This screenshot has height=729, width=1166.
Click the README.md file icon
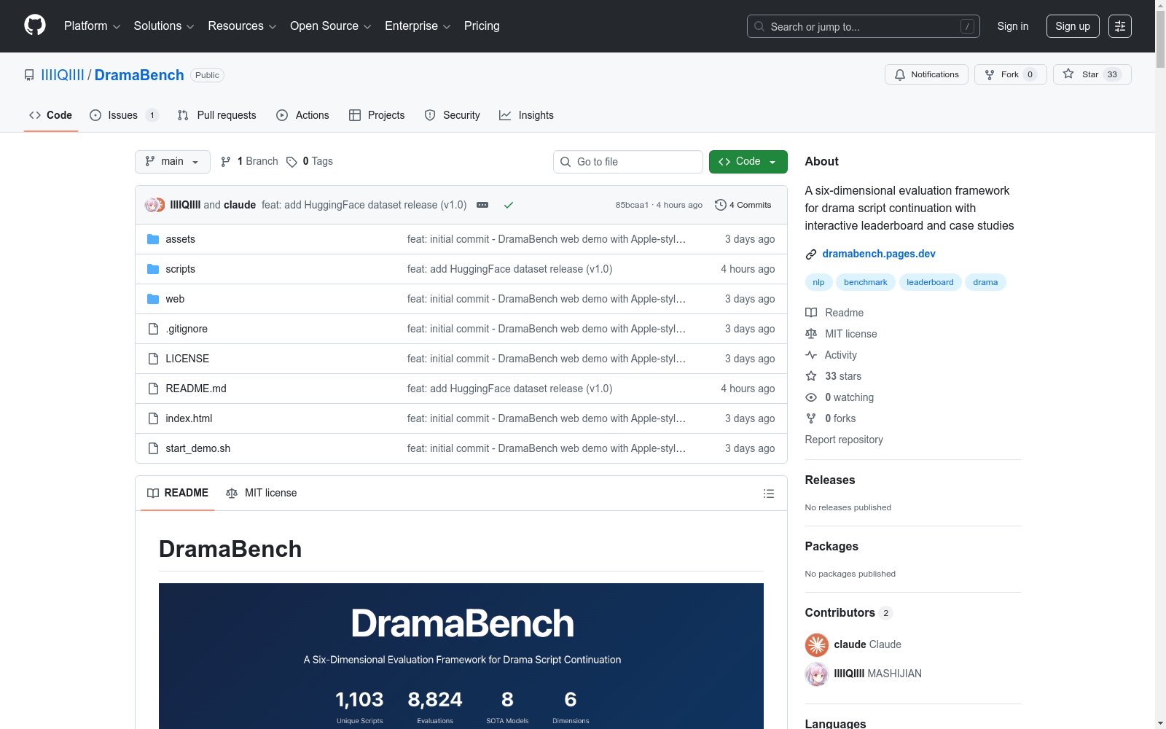153,389
